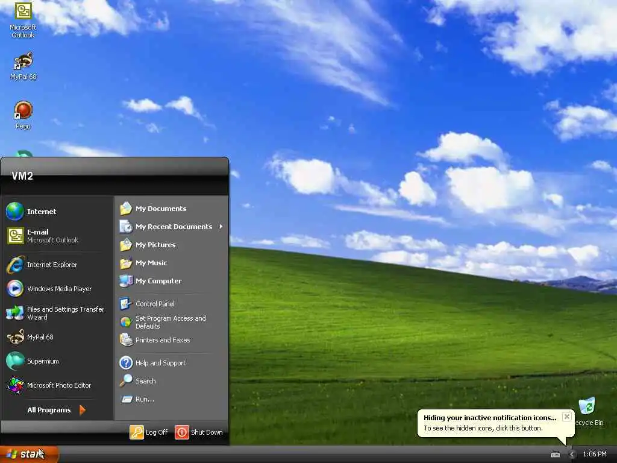Image resolution: width=617 pixels, height=463 pixels.
Task: Click the My Computer icon
Action: coord(126,281)
